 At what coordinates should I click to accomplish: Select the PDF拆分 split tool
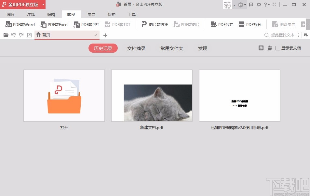tap(250, 24)
